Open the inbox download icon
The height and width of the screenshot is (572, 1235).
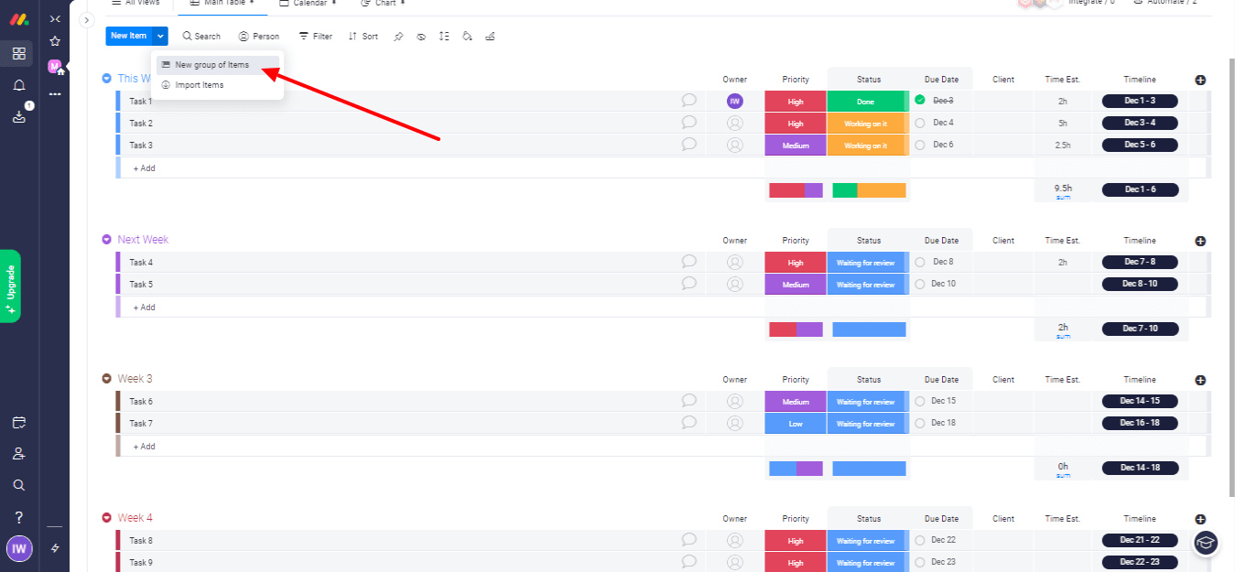[x=18, y=117]
